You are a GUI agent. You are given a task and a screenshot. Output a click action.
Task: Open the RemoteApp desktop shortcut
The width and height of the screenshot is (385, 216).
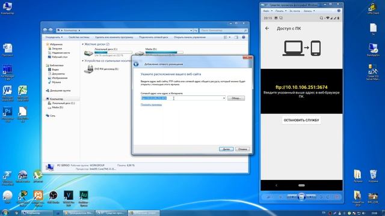coord(373,50)
